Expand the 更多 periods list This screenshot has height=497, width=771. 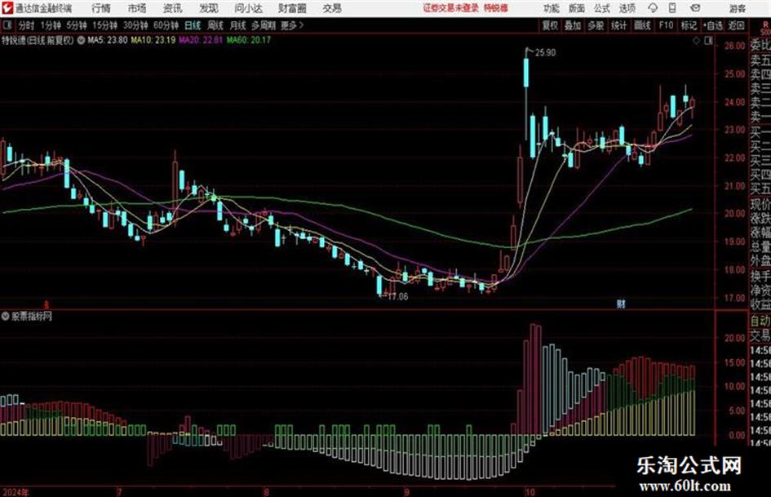tap(292, 25)
